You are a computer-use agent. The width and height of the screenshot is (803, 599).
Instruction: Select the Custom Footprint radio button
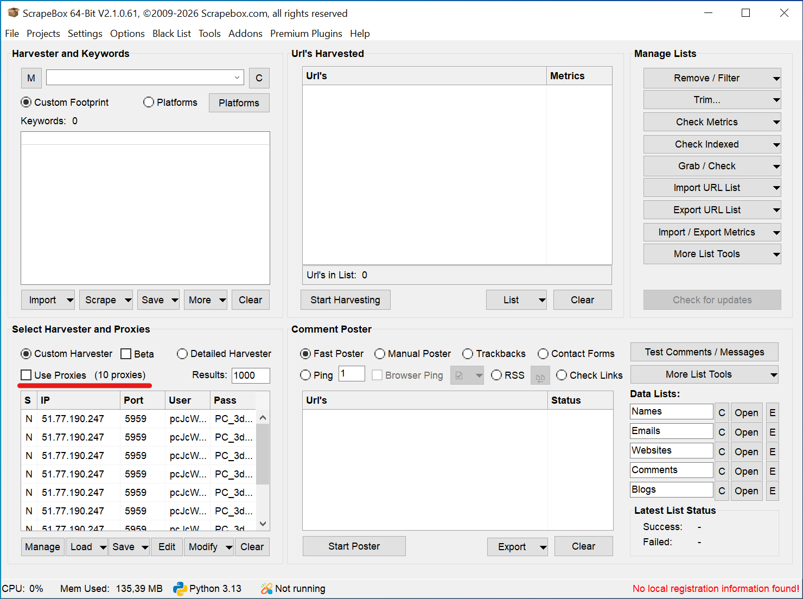pyautogui.click(x=26, y=103)
